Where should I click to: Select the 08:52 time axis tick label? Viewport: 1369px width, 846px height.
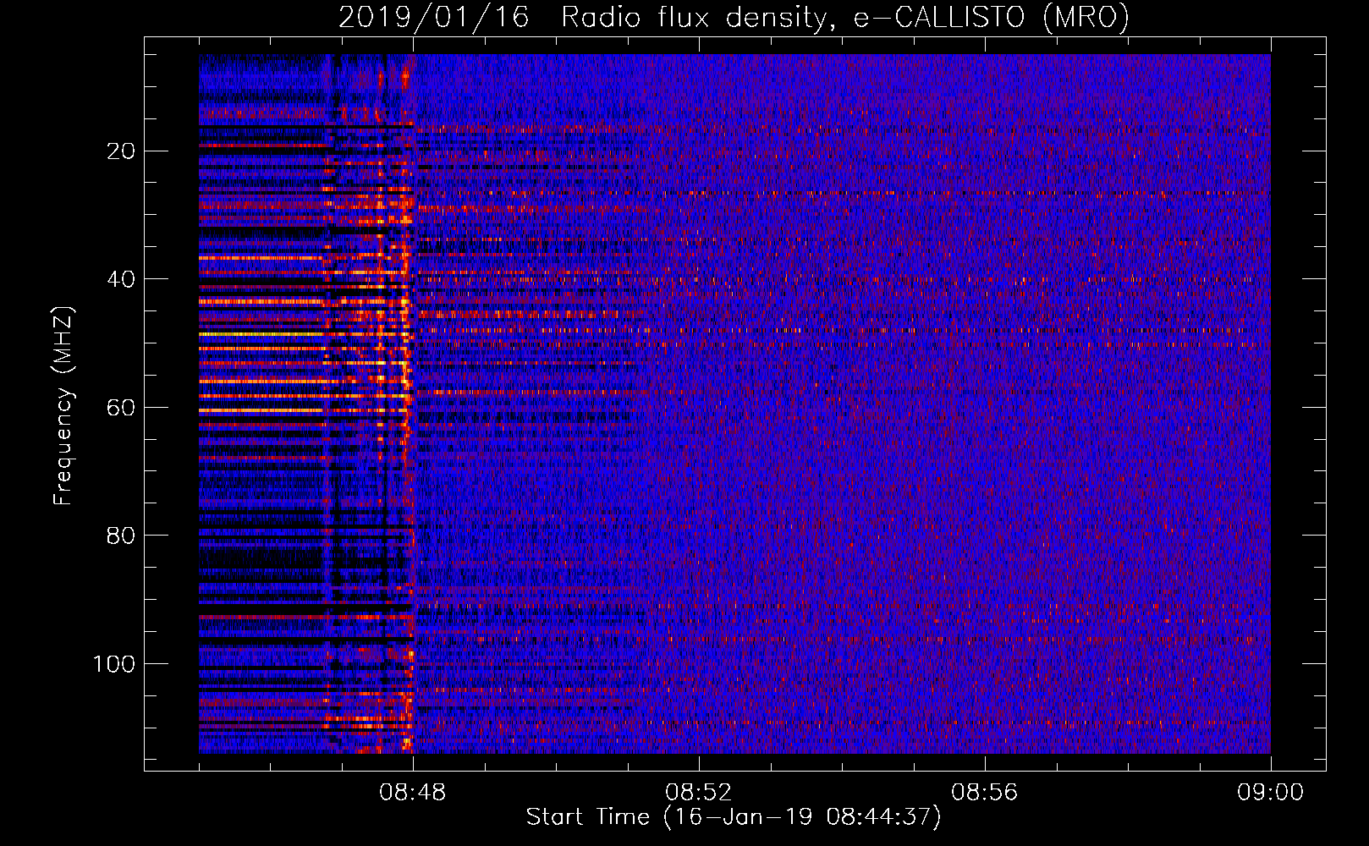coord(698,793)
